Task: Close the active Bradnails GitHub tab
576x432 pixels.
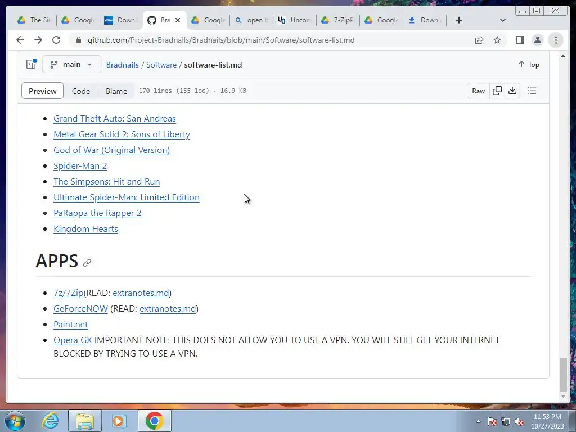Action: pyautogui.click(x=178, y=20)
